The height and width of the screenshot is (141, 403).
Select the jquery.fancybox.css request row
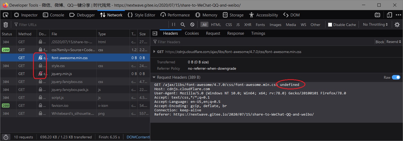pyautogui.click(x=75, y=82)
